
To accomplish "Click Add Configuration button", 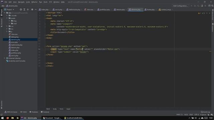I will (181, 6).
